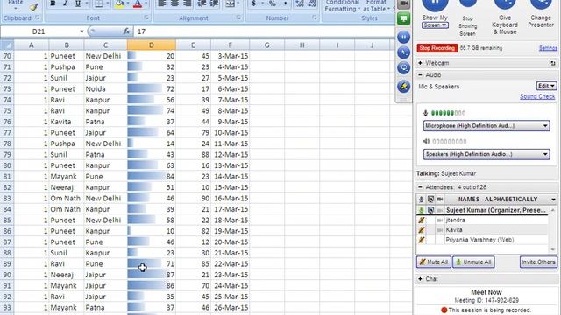Open drawing tools pen icon on side toolbar

[403, 86]
